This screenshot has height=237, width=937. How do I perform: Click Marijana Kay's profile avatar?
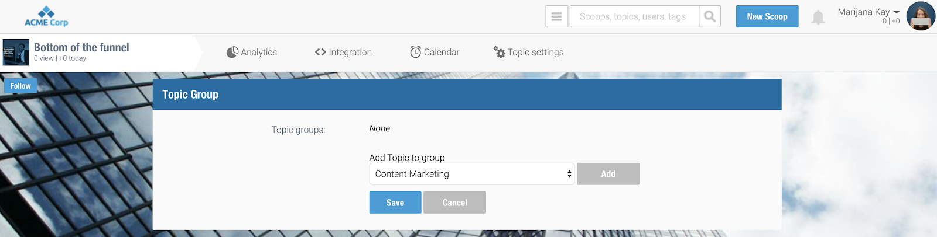921,16
